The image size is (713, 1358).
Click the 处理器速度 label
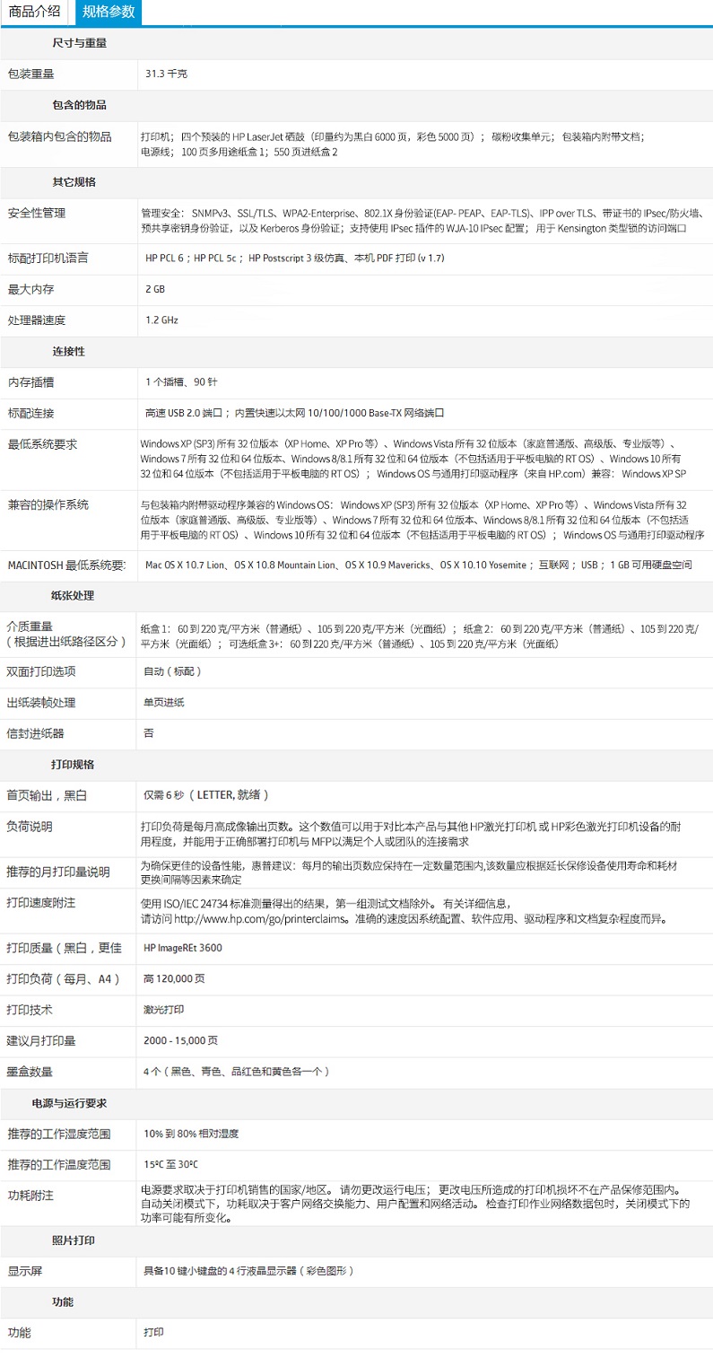36,320
